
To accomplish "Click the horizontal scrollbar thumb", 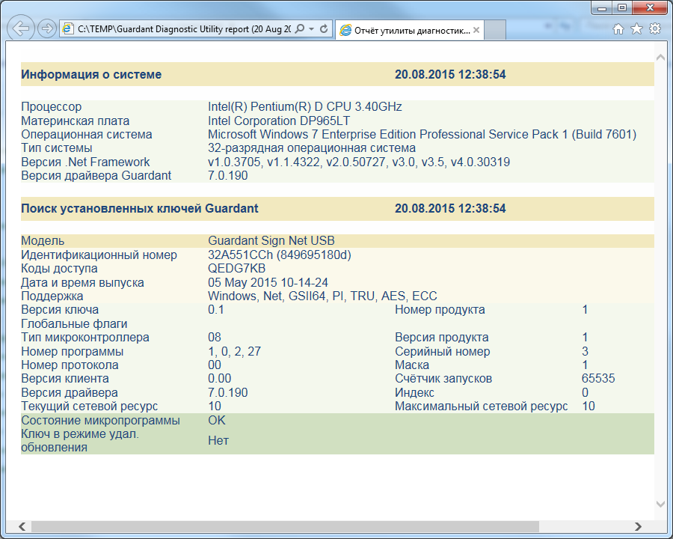I will [x=284, y=526].
